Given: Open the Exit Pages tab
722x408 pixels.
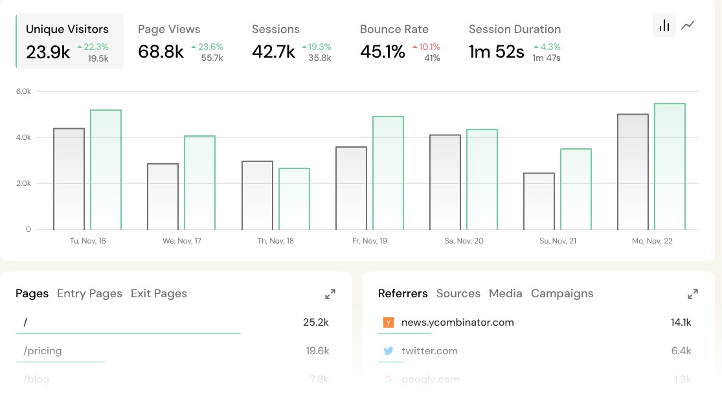Looking at the screenshot, I should click(x=159, y=293).
